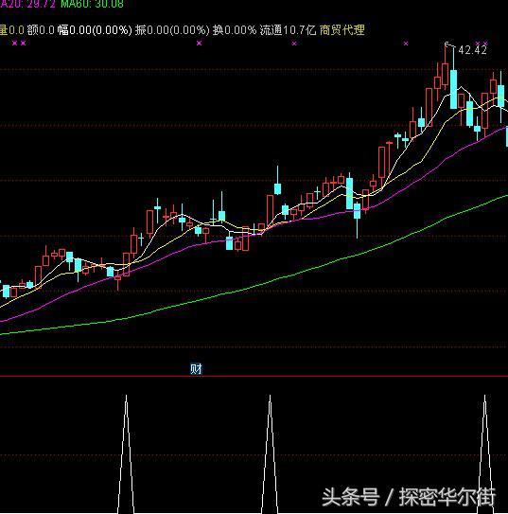The height and width of the screenshot is (514, 508).
Task: Click the 额0.0 amount value
Action: pyautogui.click(x=41, y=30)
